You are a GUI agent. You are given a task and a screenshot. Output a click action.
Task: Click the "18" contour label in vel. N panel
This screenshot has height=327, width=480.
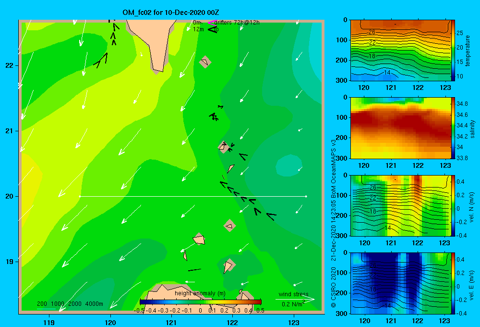(372, 212)
